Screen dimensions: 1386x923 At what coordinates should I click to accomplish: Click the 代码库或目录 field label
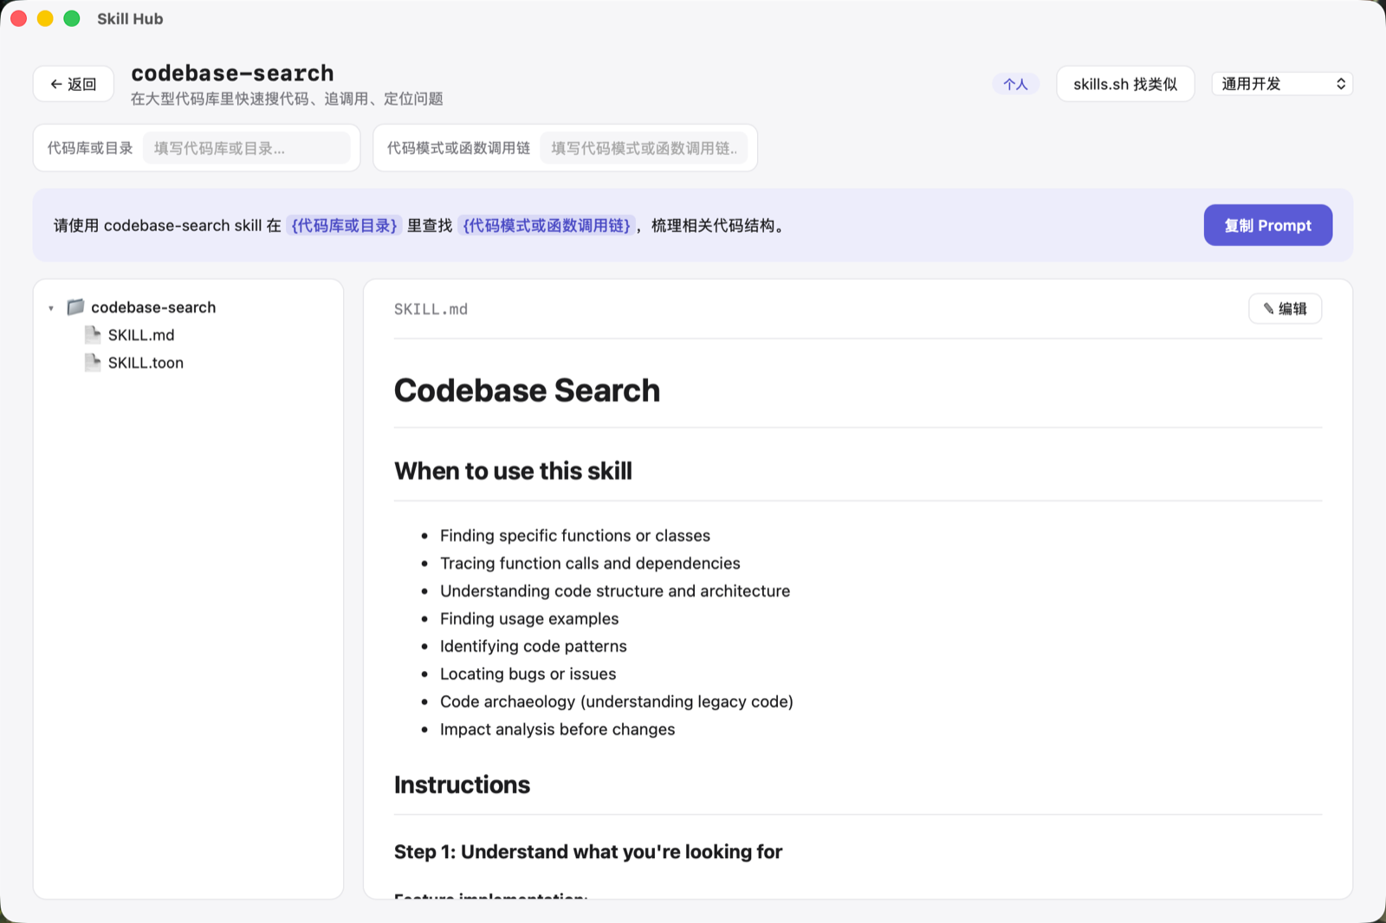point(90,148)
